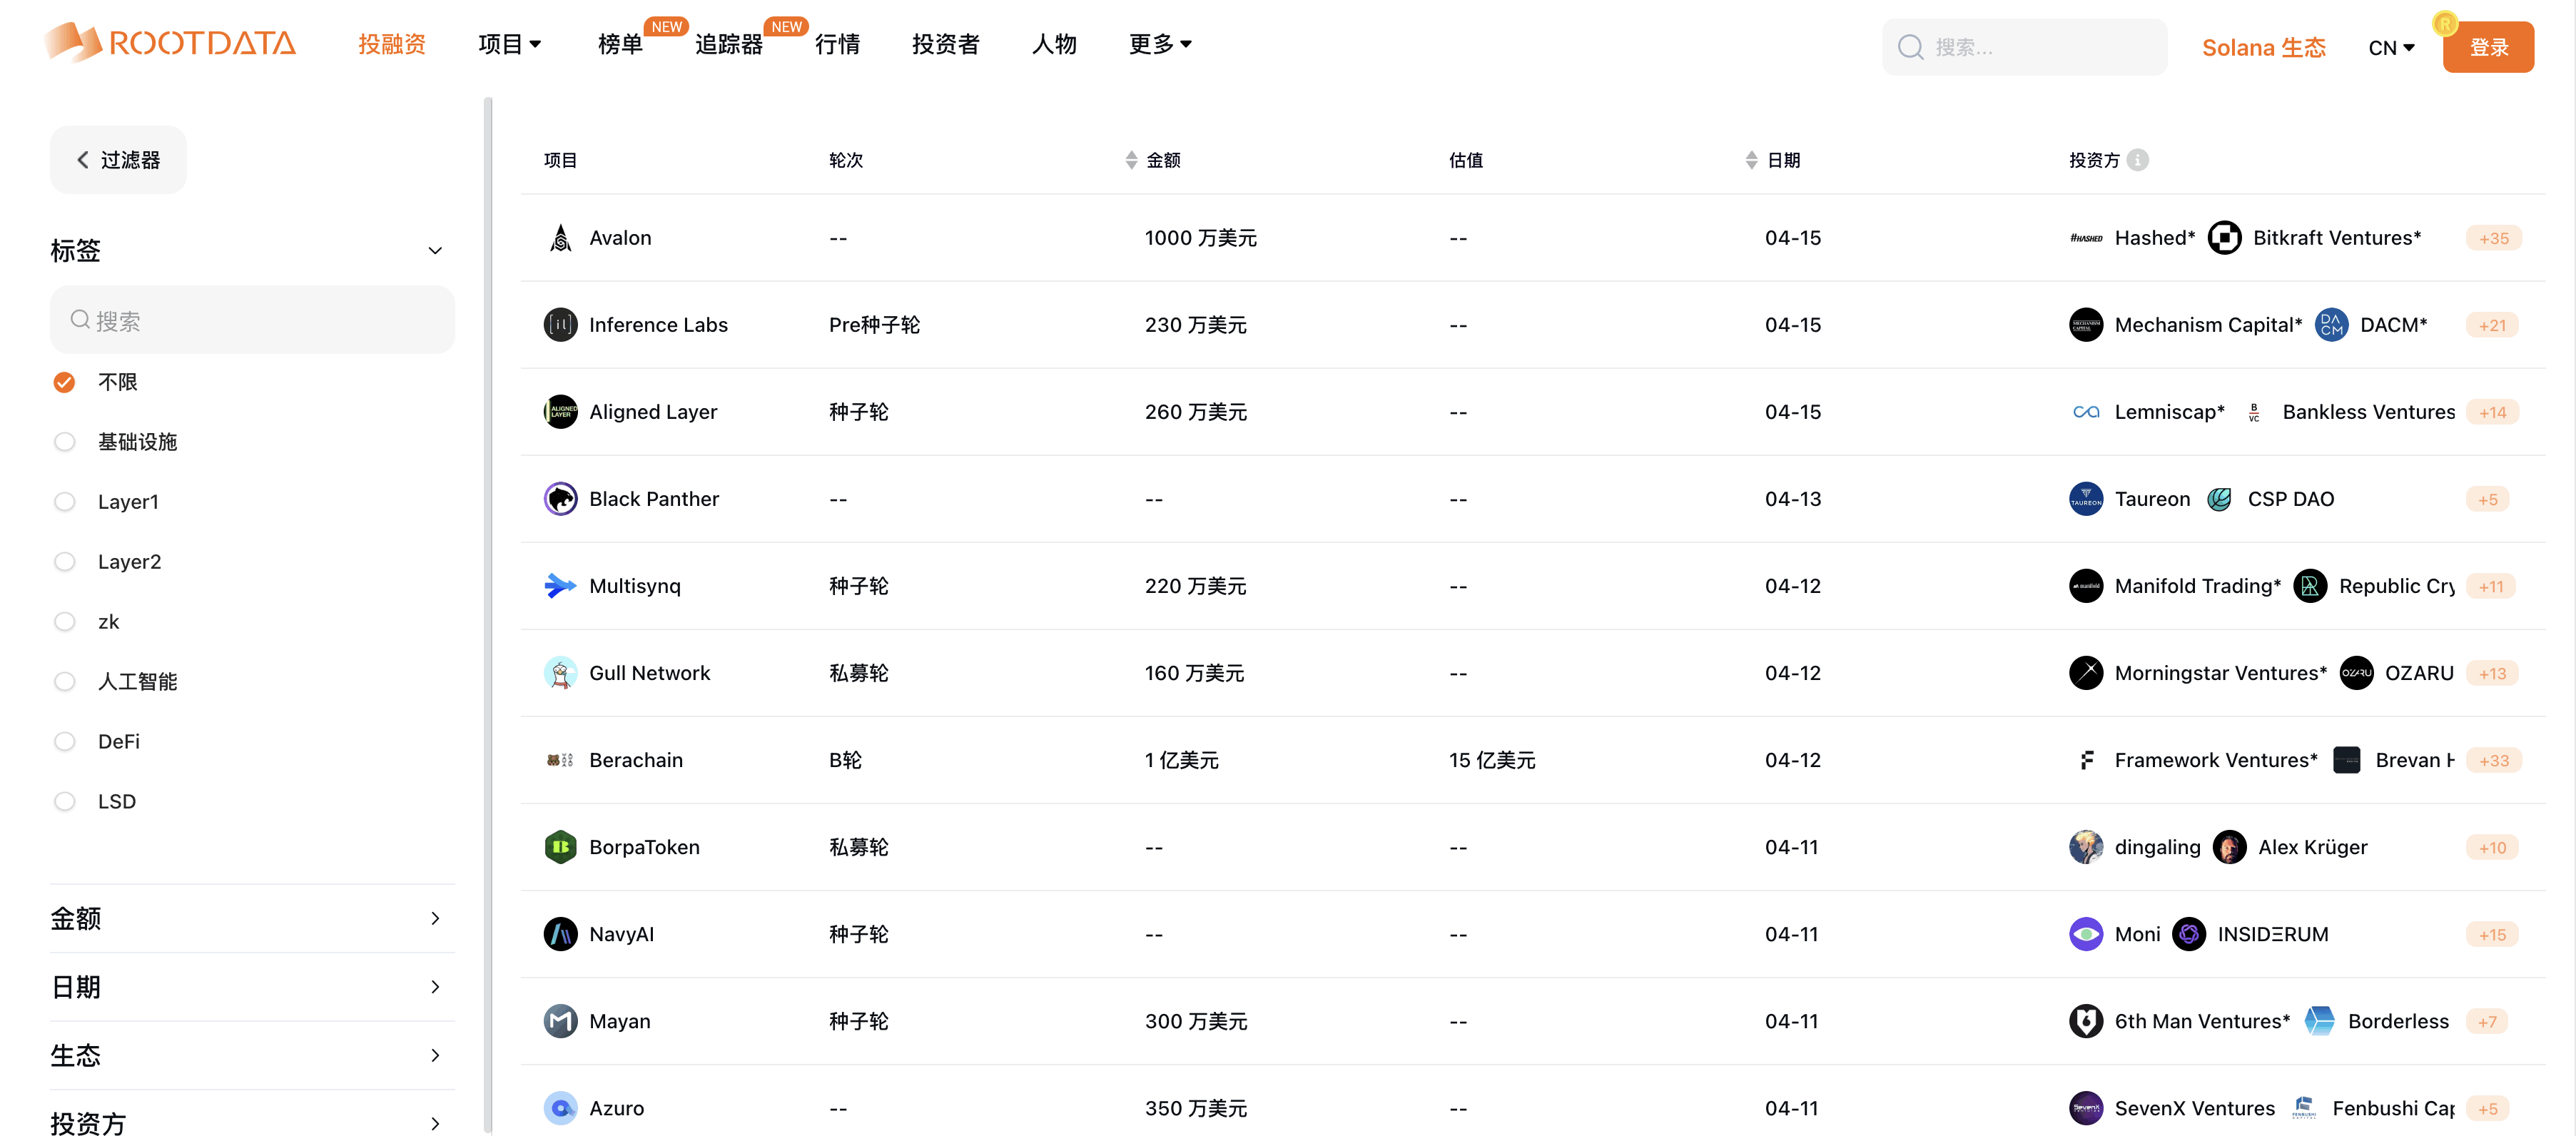Click the top search input field

point(2024,47)
